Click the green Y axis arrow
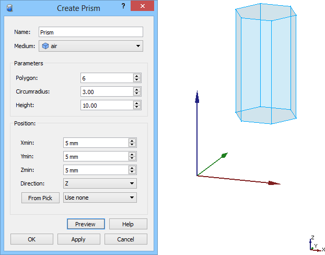Screen dimensions: 325x255 click(212, 164)
